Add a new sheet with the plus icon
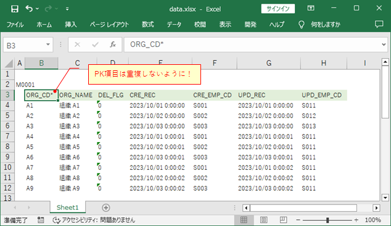Image resolution: width=391 pixels, height=226 pixels. pos(105,207)
